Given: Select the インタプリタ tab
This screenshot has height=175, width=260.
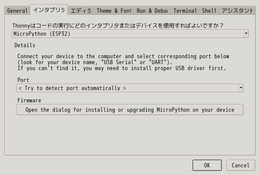Looking at the screenshot, I should tap(49, 10).
